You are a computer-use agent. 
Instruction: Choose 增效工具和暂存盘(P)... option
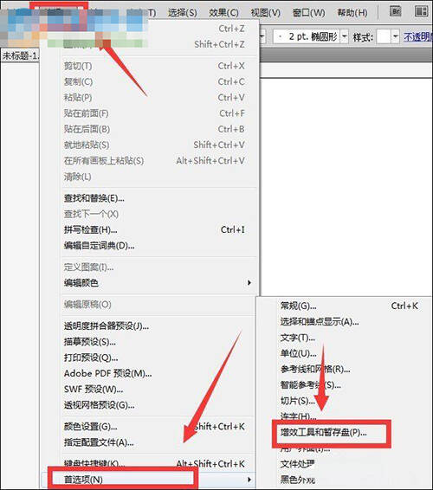click(324, 433)
